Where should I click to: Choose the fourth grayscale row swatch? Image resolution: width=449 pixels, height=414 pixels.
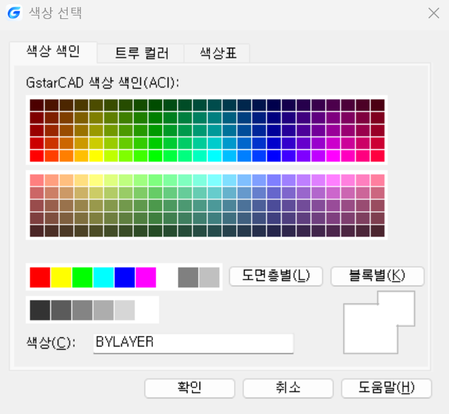tap(104, 310)
